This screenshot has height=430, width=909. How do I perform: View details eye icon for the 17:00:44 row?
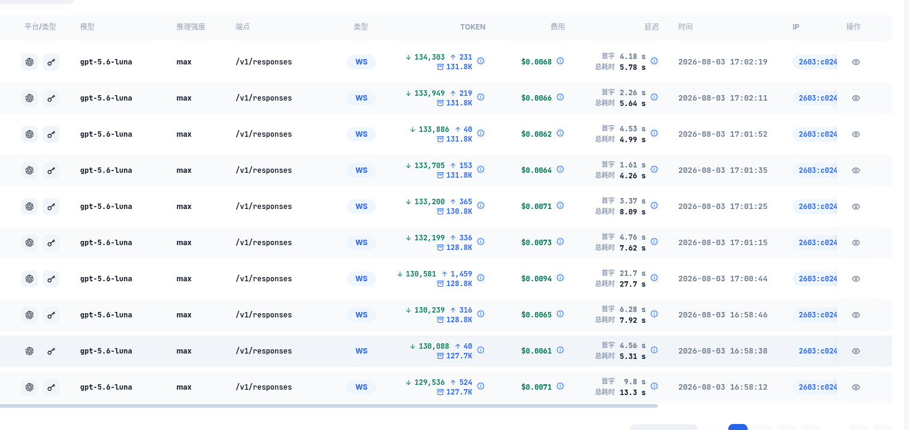(856, 279)
